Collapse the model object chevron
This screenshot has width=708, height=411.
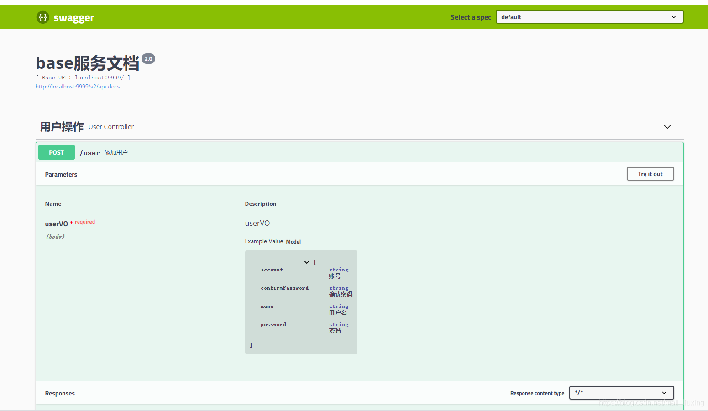pos(307,262)
